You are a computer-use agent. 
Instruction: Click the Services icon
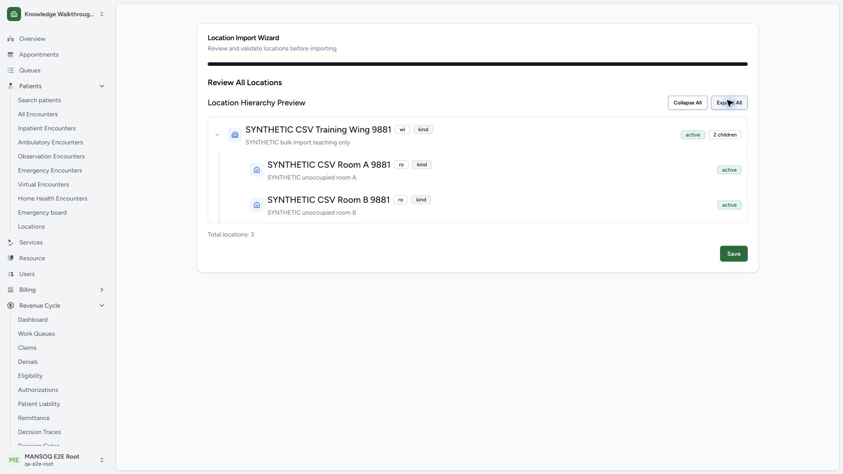click(11, 242)
